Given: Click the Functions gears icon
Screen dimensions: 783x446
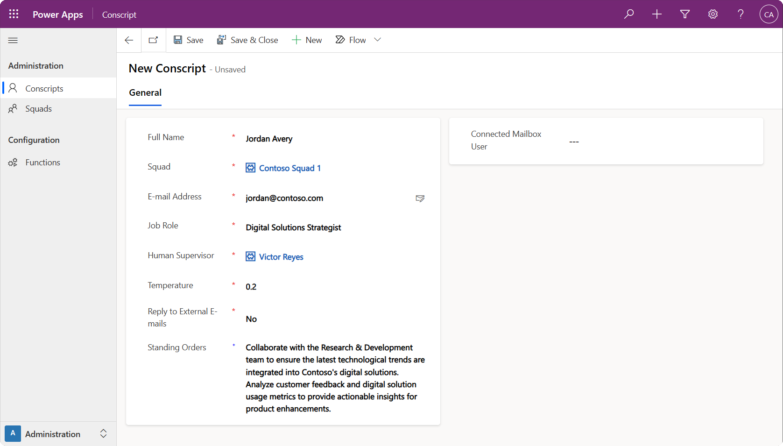Looking at the screenshot, I should tap(13, 163).
